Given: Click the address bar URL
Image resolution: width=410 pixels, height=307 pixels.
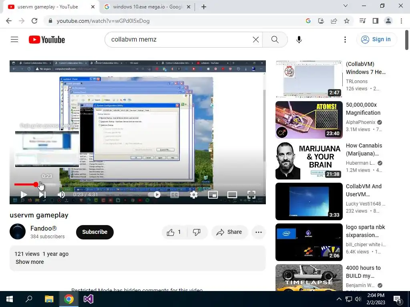Looking at the screenshot, I should click(x=103, y=21).
